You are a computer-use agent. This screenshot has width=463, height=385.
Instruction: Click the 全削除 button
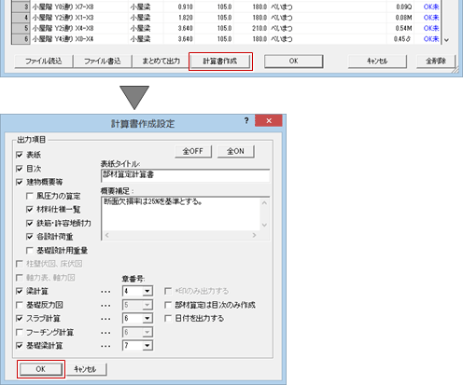point(436,62)
